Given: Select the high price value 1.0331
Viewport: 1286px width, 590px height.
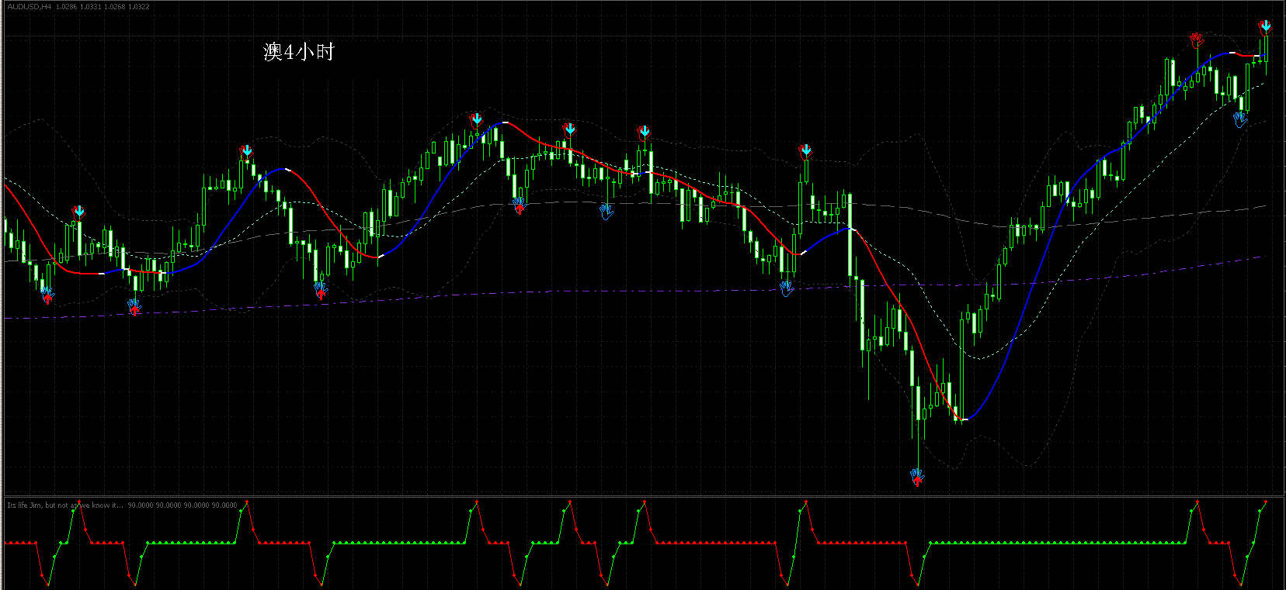Looking at the screenshot, I should (x=91, y=7).
